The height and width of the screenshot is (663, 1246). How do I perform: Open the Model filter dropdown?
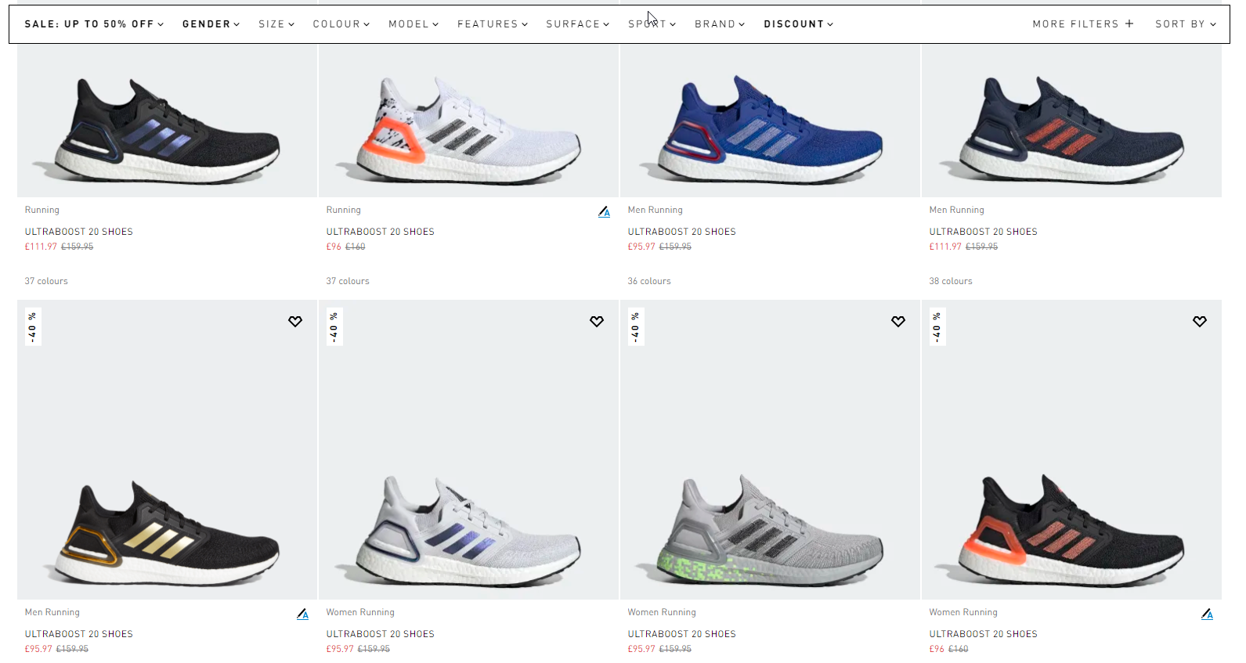pyautogui.click(x=414, y=24)
